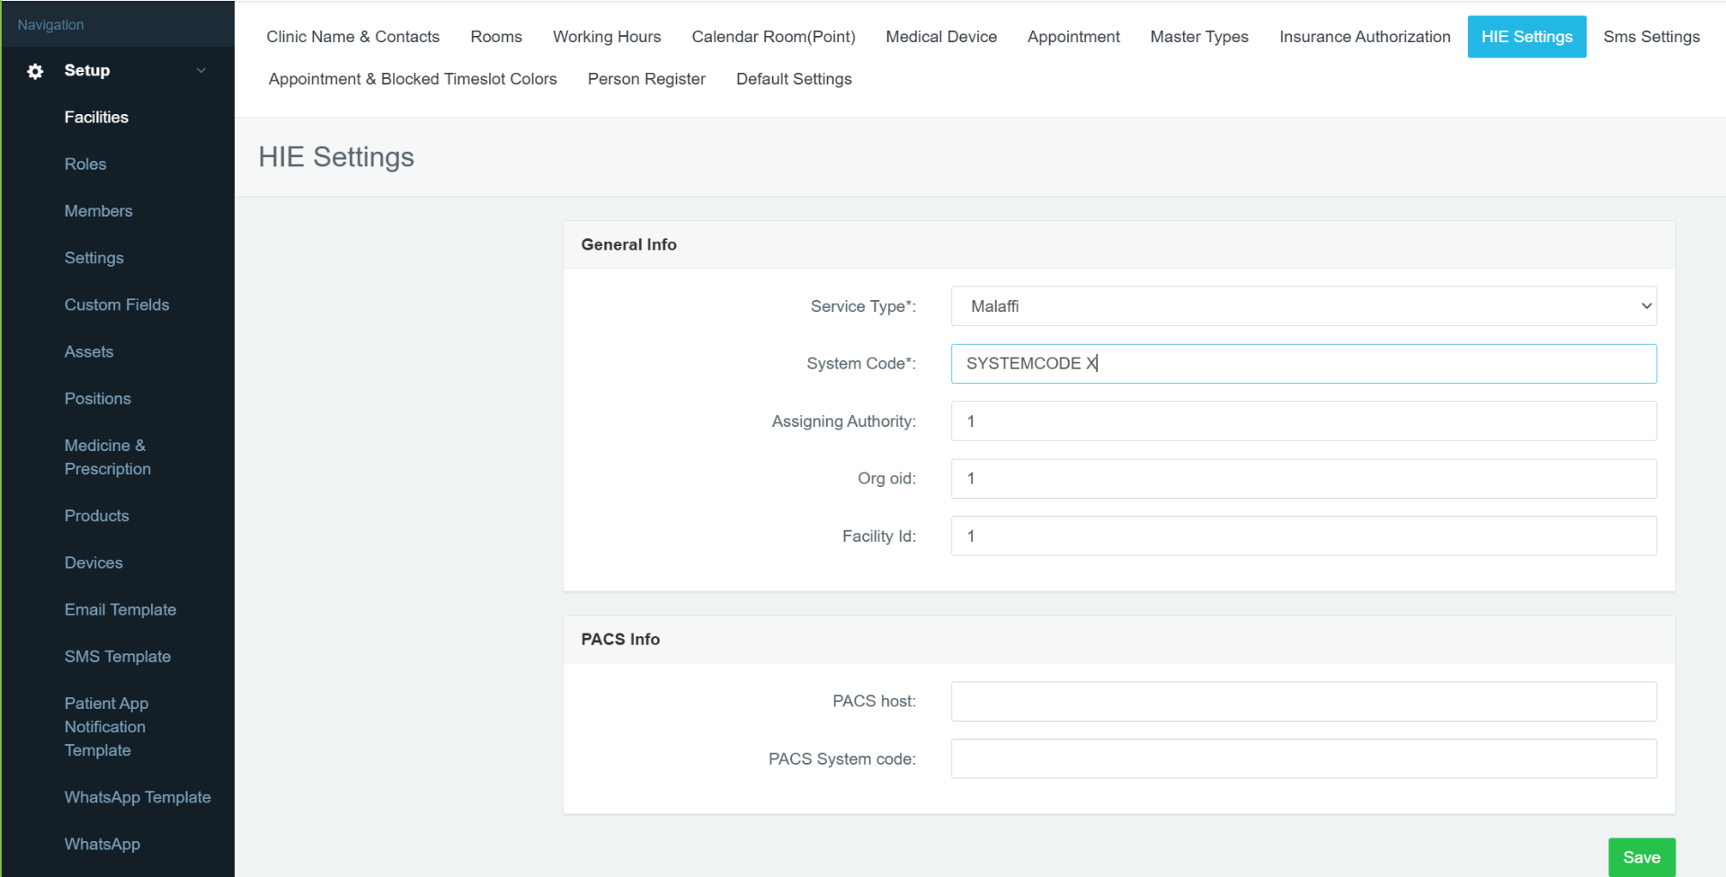
Task: Open Patient App Notification Template
Action: coord(107,727)
